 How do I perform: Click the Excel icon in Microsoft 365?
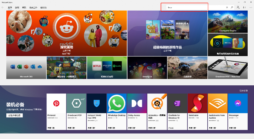click(20, 67)
